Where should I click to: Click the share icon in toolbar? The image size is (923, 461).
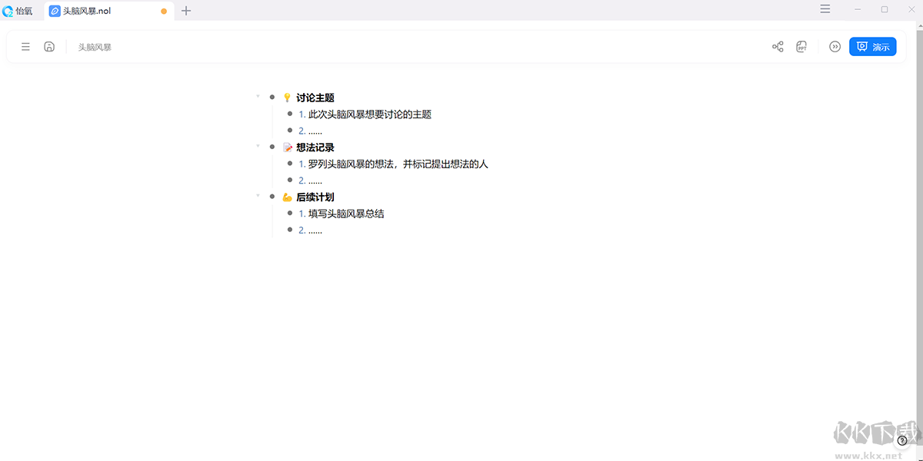(778, 47)
